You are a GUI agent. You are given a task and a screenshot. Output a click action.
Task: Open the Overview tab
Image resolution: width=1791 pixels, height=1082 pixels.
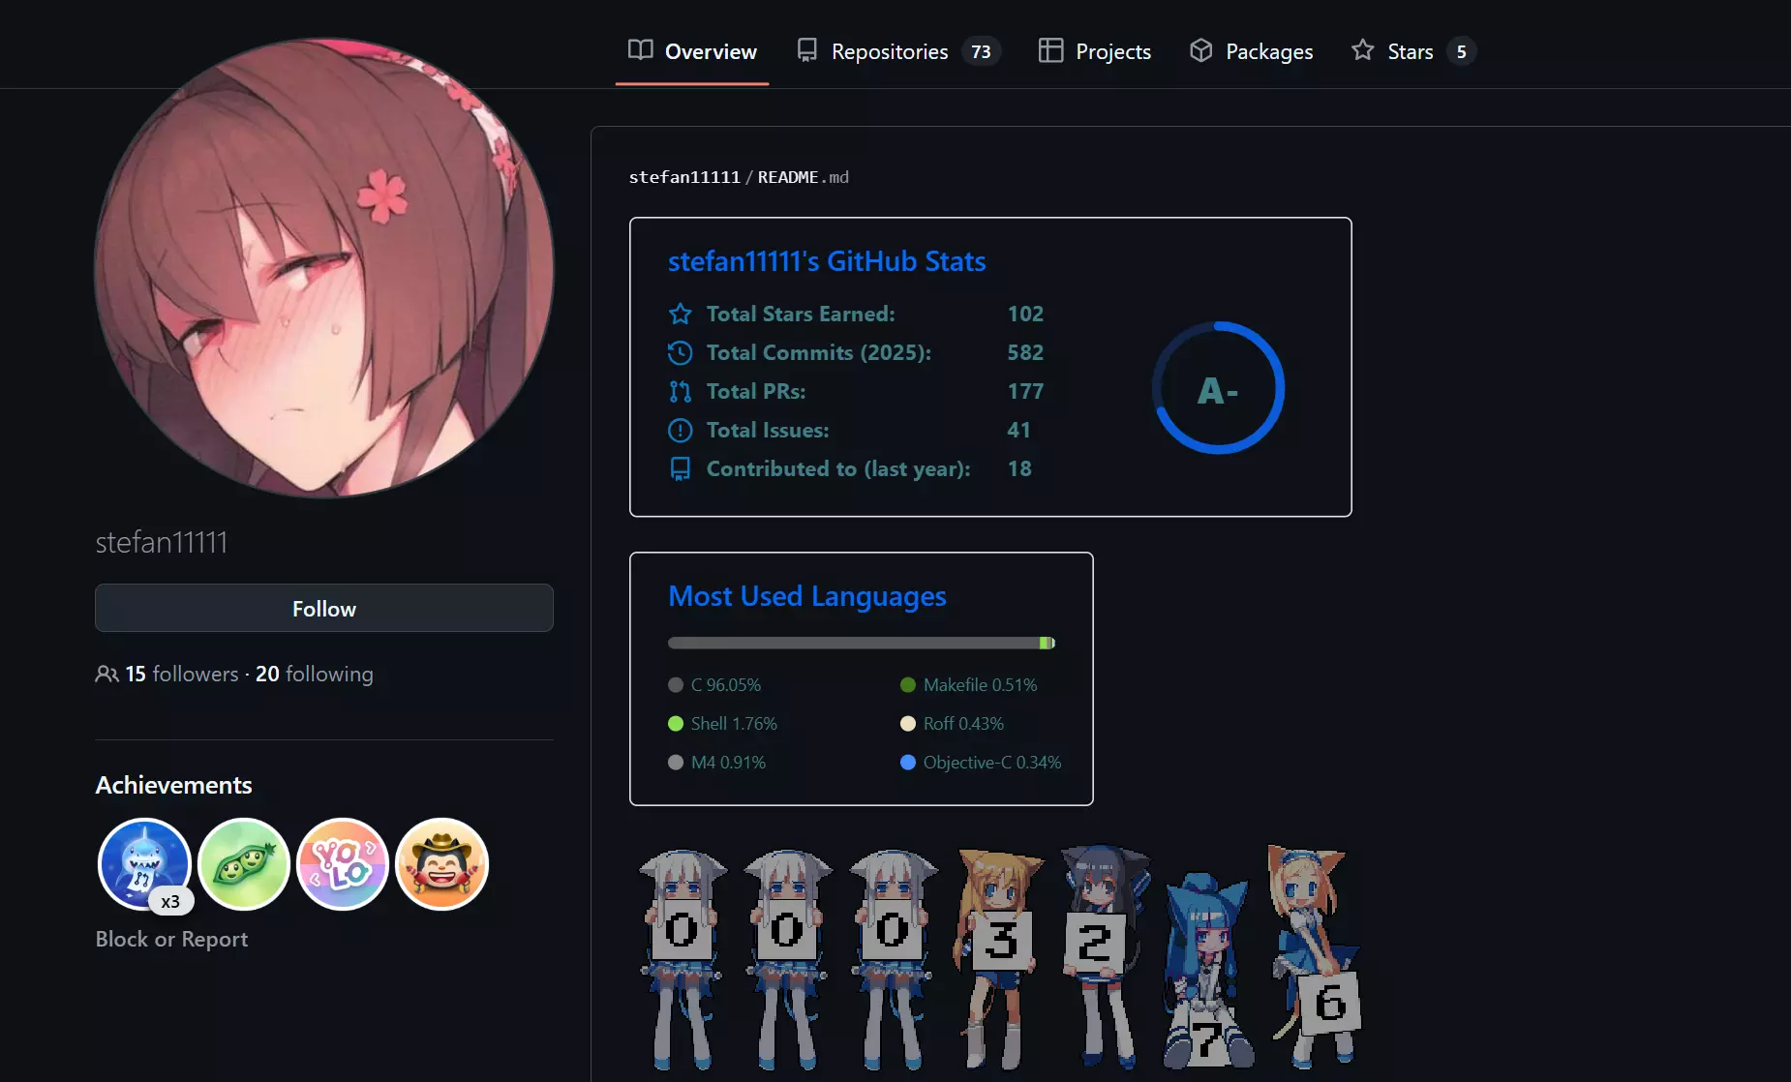[692, 51]
